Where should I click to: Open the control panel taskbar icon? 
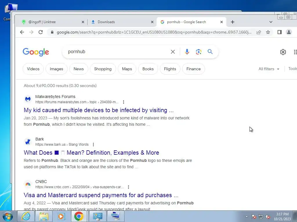(x=97, y=216)
